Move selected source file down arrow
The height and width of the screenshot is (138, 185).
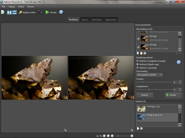176,53
